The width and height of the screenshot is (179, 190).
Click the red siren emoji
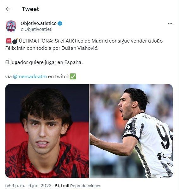tap(9, 41)
